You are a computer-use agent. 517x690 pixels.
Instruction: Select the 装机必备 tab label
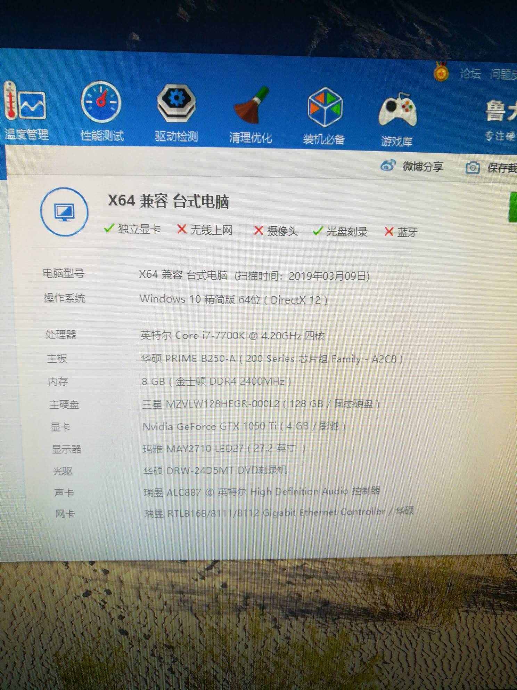(324, 139)
